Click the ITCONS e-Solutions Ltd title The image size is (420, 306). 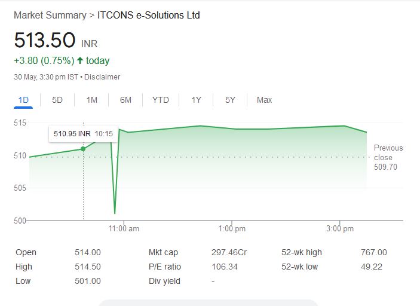(148, 15)
